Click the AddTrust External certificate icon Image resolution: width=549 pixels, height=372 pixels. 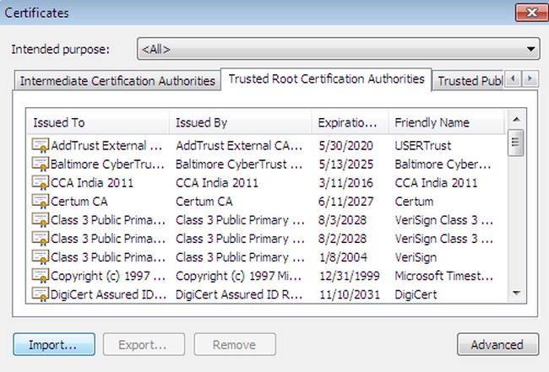tap(41, 145)
